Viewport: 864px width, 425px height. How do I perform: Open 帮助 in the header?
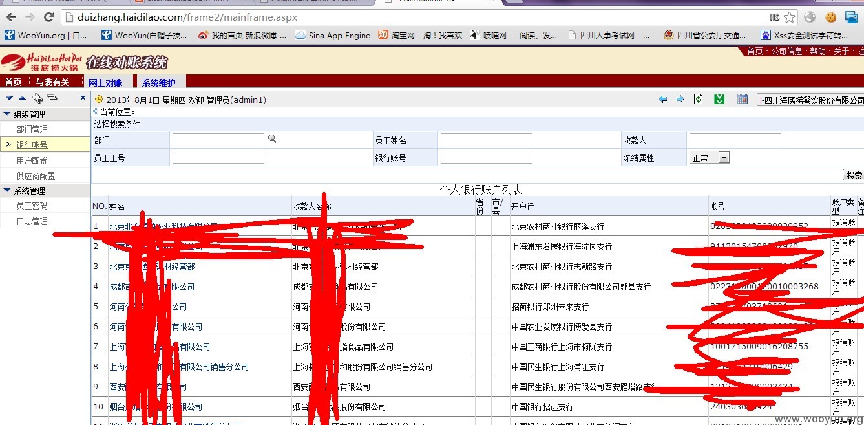(818, 51)
